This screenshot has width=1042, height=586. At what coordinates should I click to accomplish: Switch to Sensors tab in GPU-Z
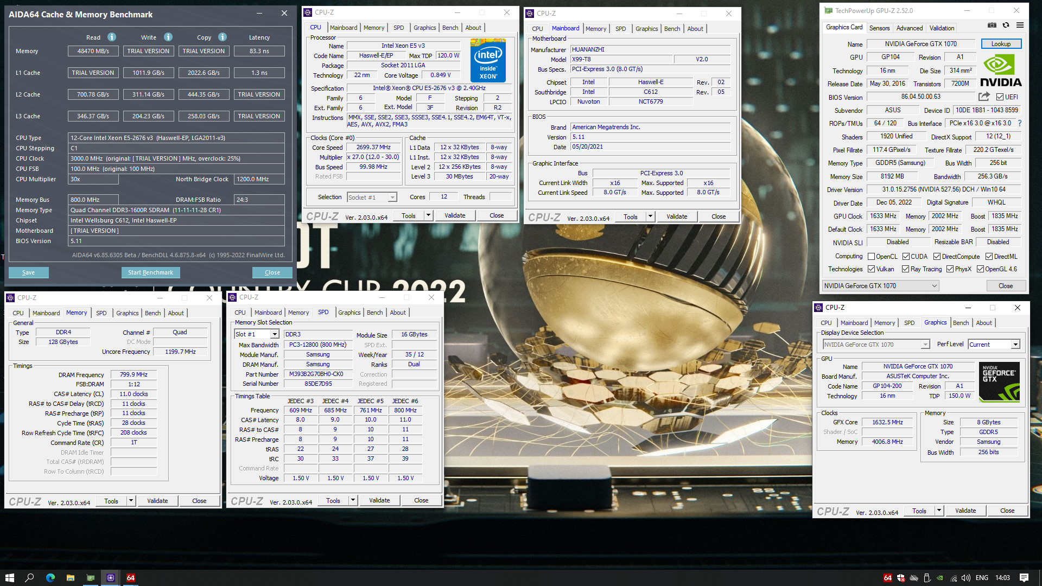[879, 28]
